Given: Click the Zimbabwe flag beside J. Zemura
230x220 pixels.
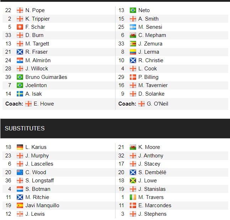Looking at the screenshot, I should coord(133,44).
